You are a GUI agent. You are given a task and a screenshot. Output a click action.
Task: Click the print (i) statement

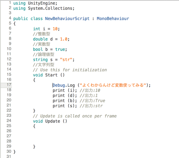coord(65,90)
